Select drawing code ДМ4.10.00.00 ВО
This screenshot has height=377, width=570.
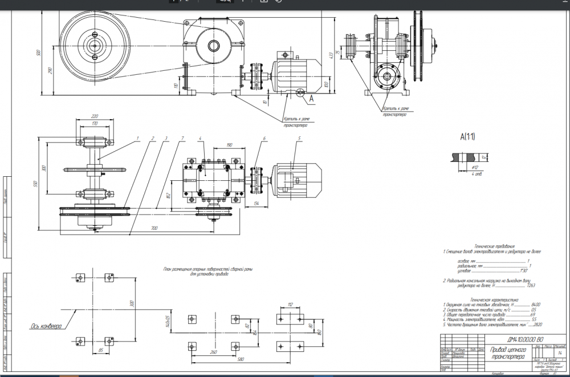click(526, 339)
